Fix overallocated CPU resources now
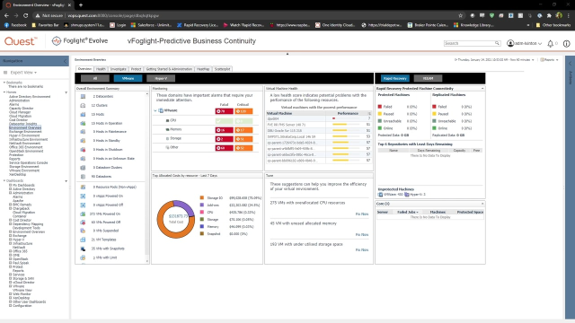The image size is (575, 323). coord(361,214)
